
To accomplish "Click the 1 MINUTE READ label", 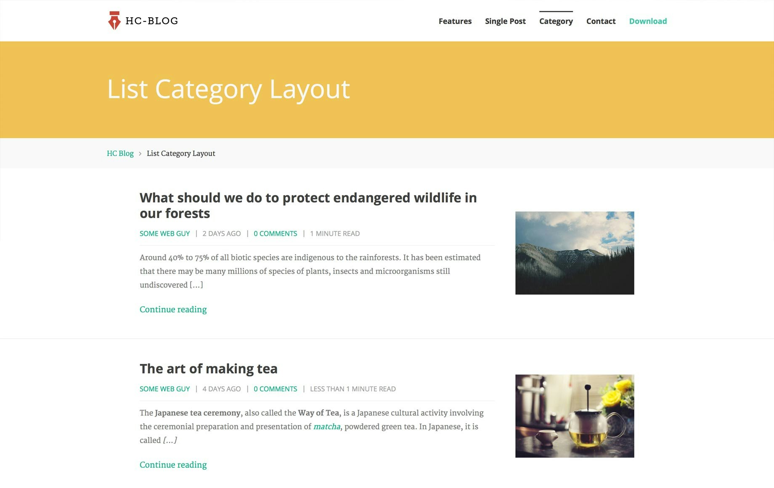I will [335, 233].
